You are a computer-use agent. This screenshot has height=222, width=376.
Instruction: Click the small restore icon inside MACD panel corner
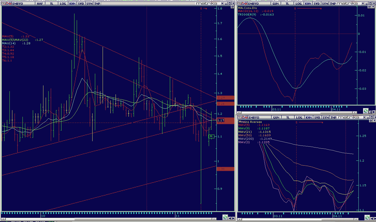point(369,7)
